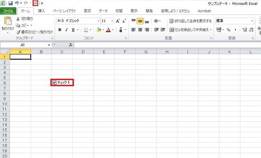Apply the yellow fill color bucket
Image resolution: width=261 pixels, height=158 pixels.
pos(99,30)
